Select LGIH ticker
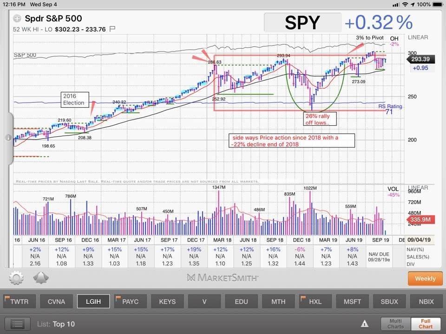The image size is (446, 334). (x=93, y=302)
